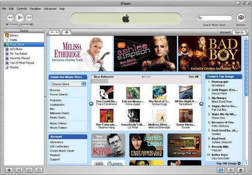Toggle shuffle playback button
The image size is (252, 175).
click(x=19, y=170)
